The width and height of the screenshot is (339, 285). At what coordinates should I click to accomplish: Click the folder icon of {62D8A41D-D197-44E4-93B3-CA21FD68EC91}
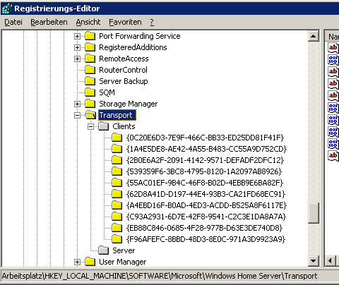tap(117, 194)
